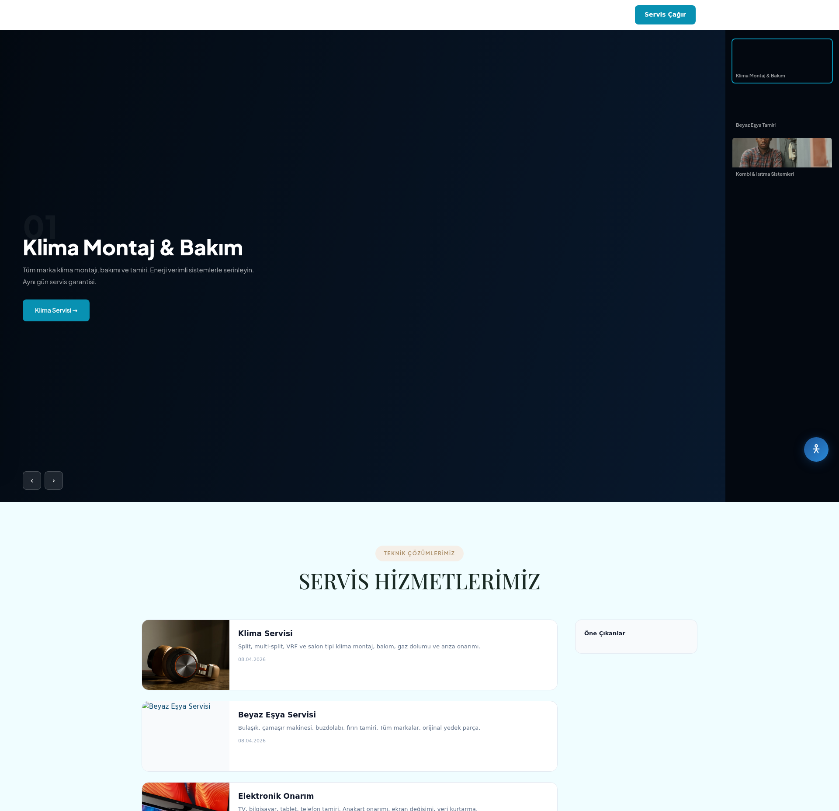This screenshot has height=811, width=839.
Task: Click the text starting 'Split, multi-split, VRF'
Action: pos(359,647)
